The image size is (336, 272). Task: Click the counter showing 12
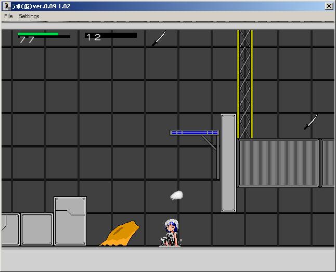coord(94,37)
